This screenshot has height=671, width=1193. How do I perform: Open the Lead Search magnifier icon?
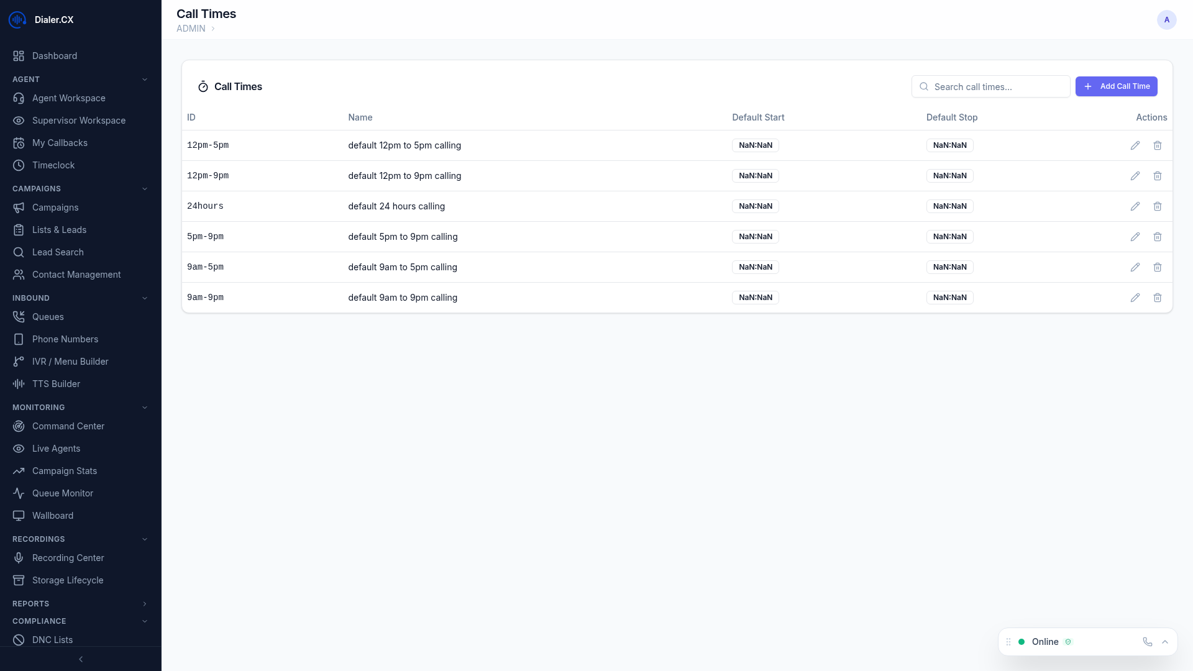[x=19, y=252]
